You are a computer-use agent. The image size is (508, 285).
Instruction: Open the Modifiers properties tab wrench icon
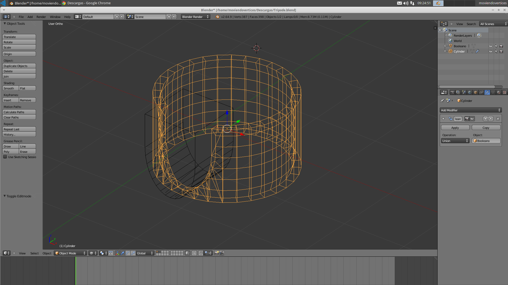(487, 92)
